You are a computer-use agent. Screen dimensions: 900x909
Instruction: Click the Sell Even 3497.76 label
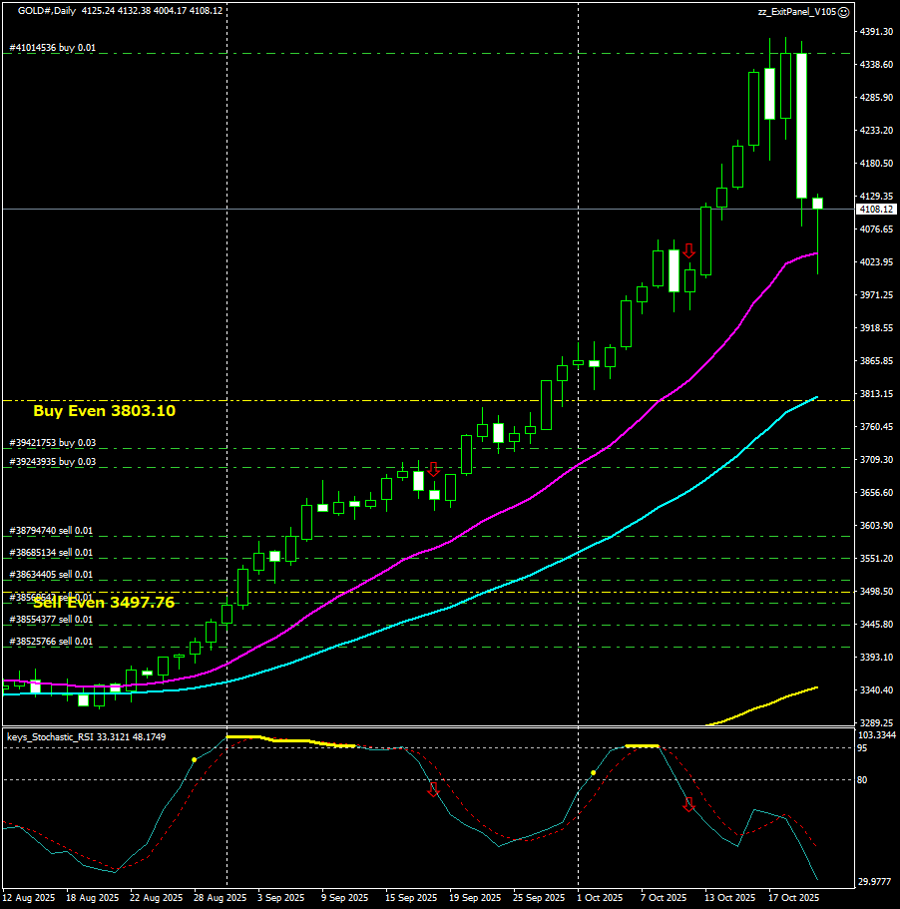[104, 603]
